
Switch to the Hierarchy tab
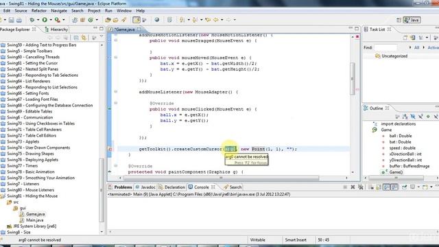pyautogui.click(x=56, y=30)
